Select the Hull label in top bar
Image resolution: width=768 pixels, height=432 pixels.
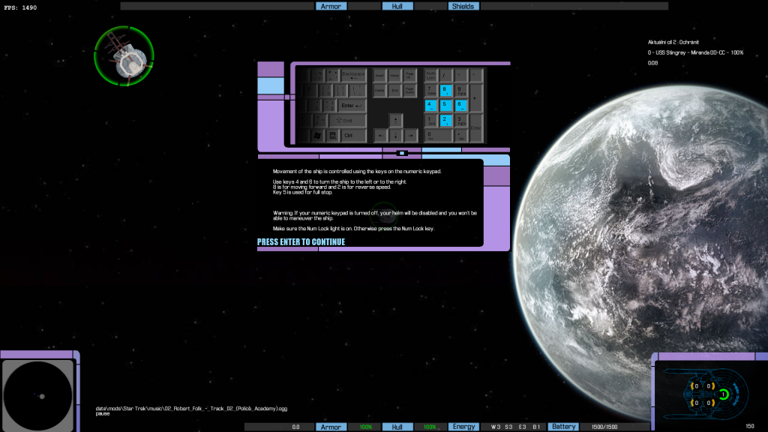397,6
